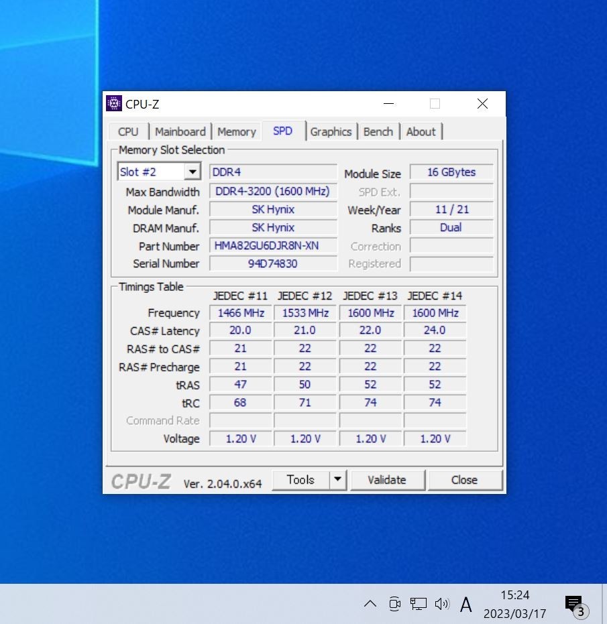607x624 pixels.
Task: Click the DDR4-3200 (1600 MHz) bandwidth value
Action: (x=273, y=191)
